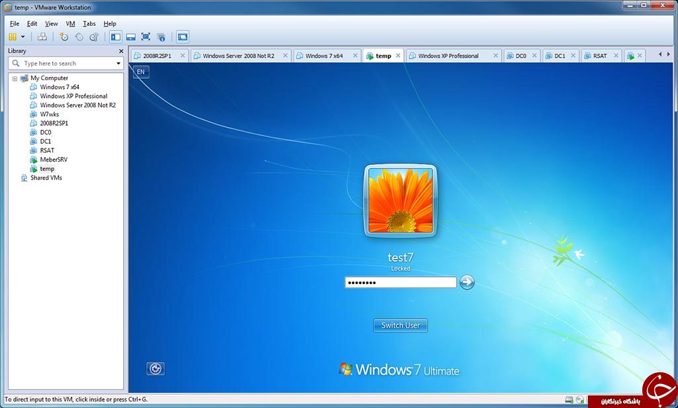Open the Edit menu

pyautogui.click(x=32, y=24)
